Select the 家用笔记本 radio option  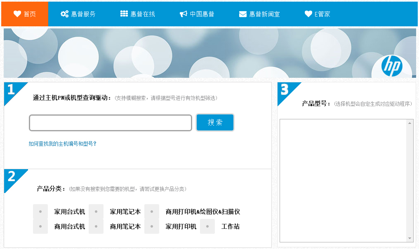96,212
